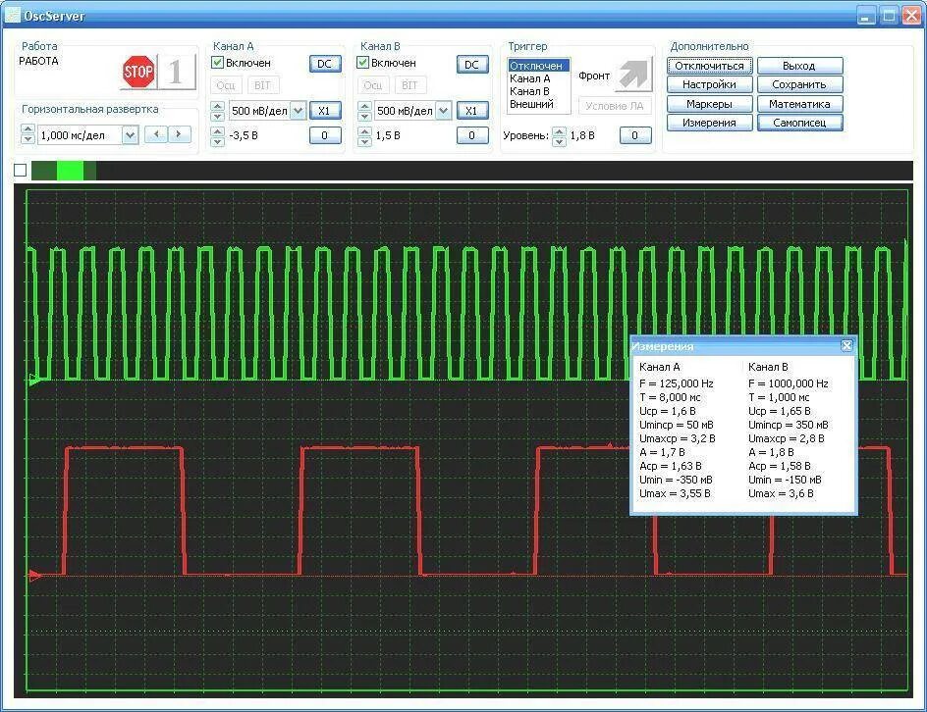927x712 pixels.
Task: Select Отключен in trigger source list
Action: 538,66
